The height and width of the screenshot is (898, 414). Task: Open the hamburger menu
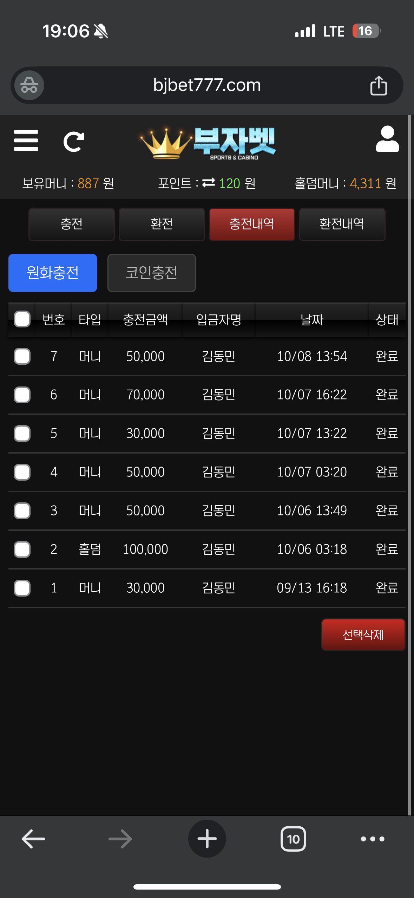26,141
